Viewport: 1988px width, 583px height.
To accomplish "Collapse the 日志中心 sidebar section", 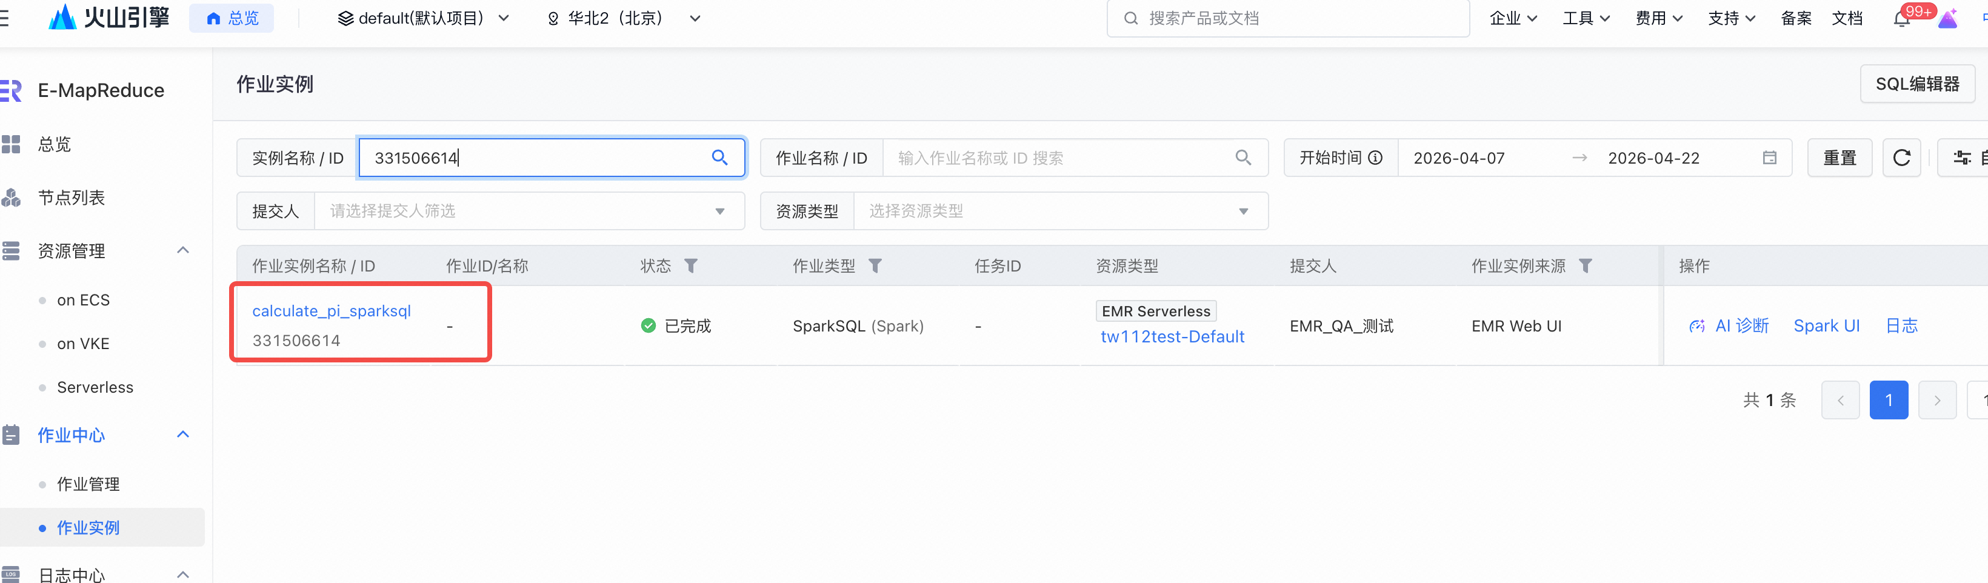I will point(183,574).
